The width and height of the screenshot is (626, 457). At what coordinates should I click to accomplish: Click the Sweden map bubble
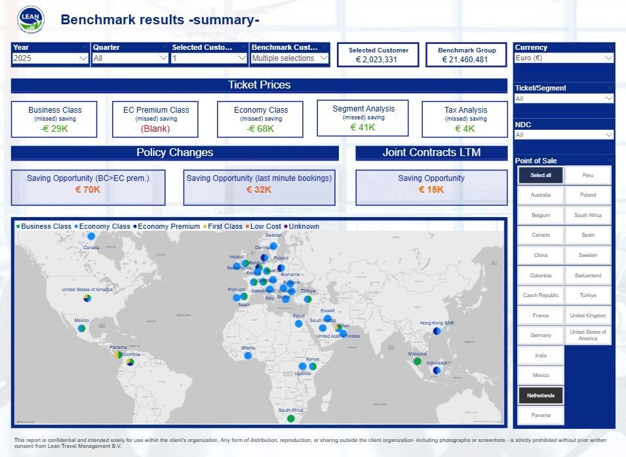(x=273, y=246)
